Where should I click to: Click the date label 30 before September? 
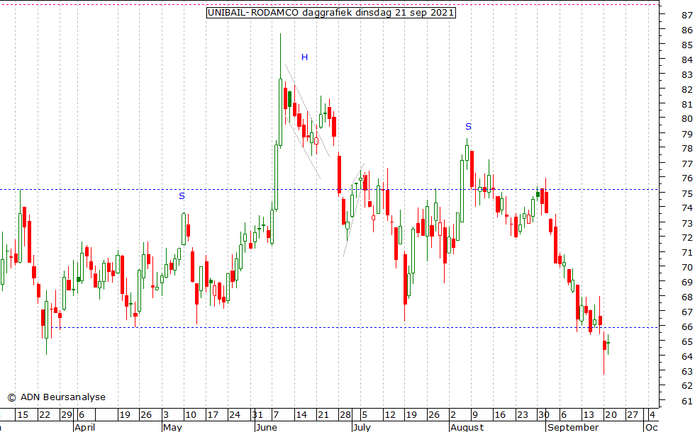(x=544, y=415)
